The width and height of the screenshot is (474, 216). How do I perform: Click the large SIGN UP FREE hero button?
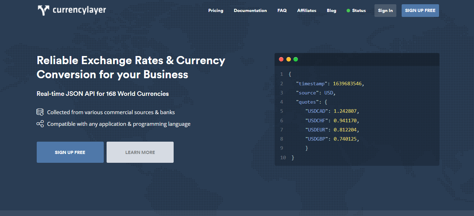pyautogui.click(x=70, y=152)
